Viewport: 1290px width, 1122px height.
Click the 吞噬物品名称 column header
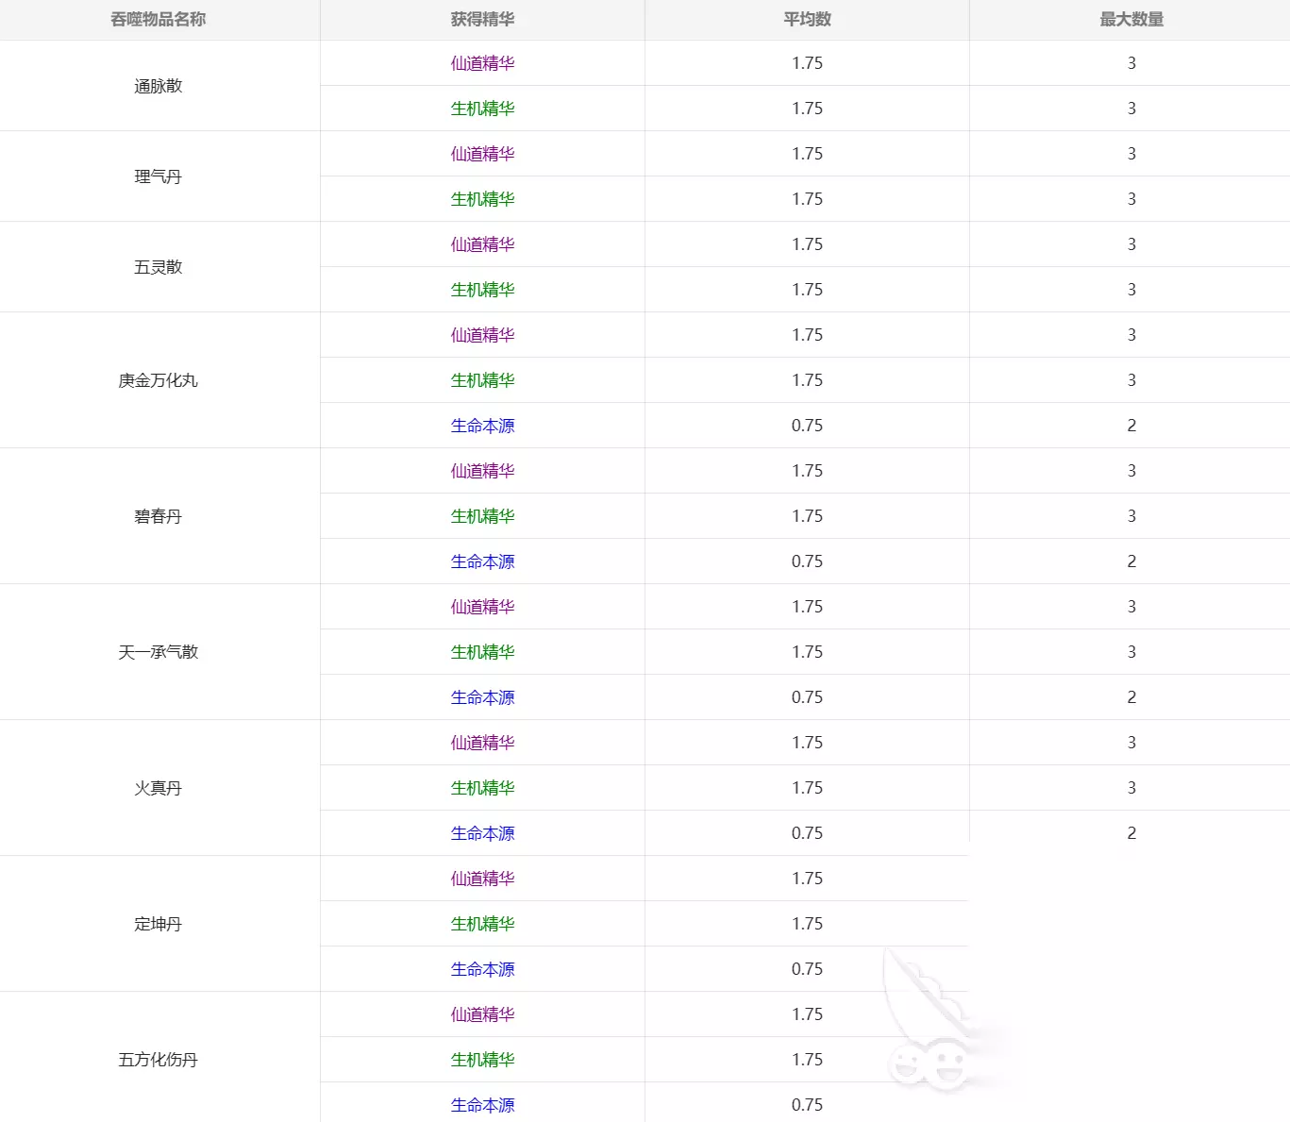click(x=159, y=20)
